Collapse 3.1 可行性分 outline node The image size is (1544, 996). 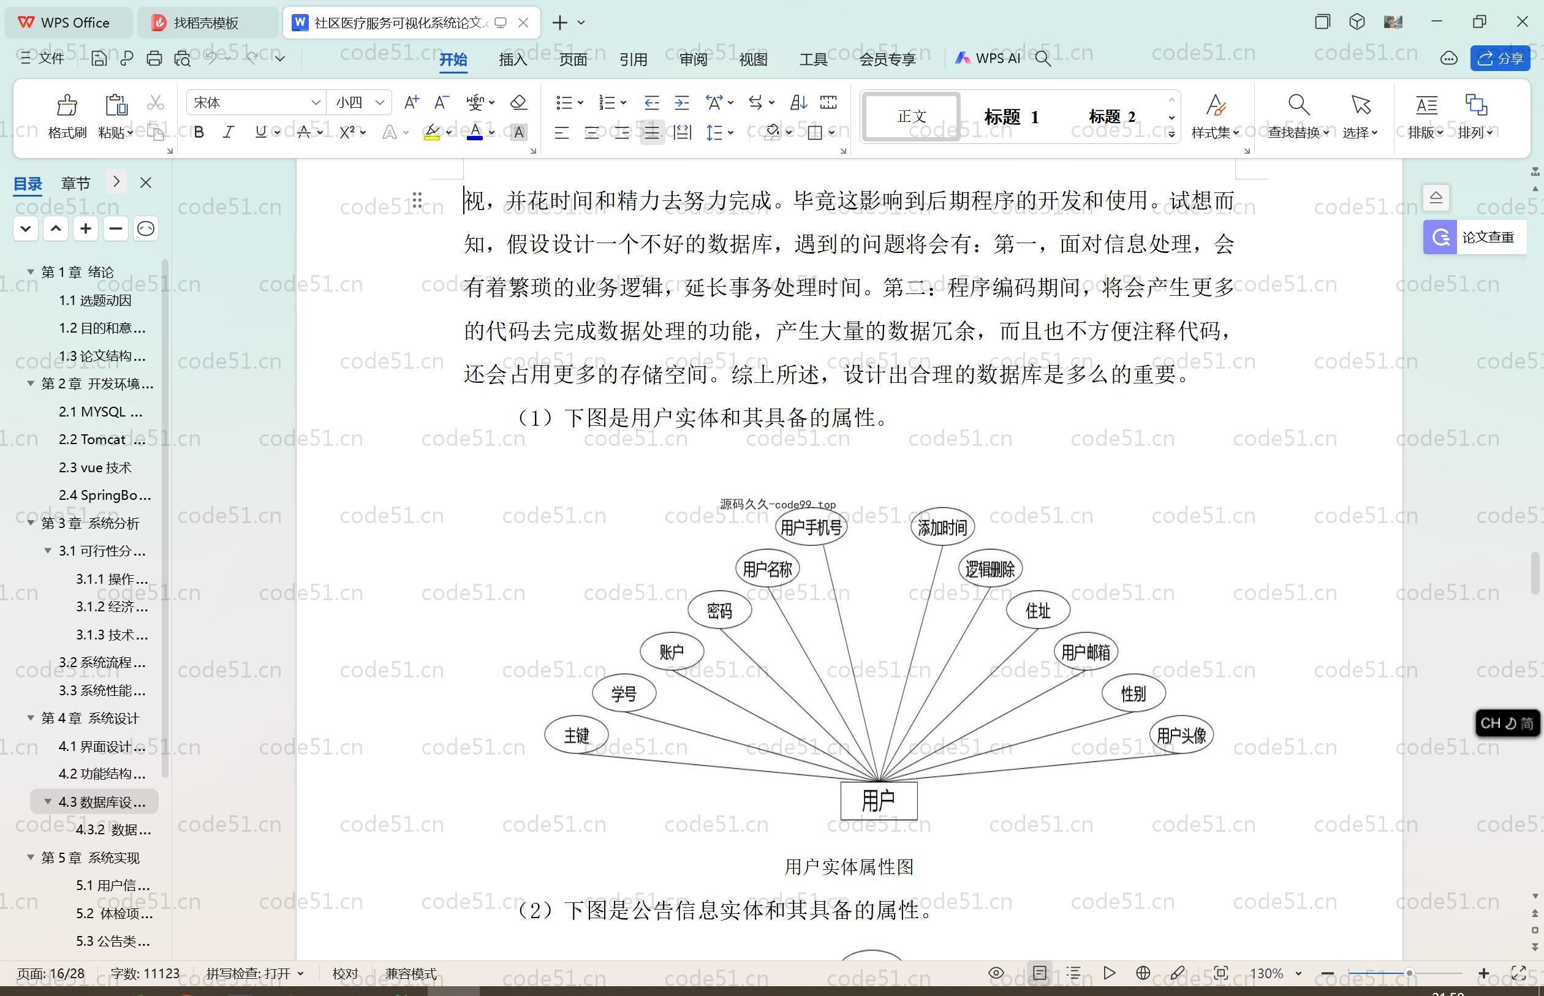pos(48,551)
